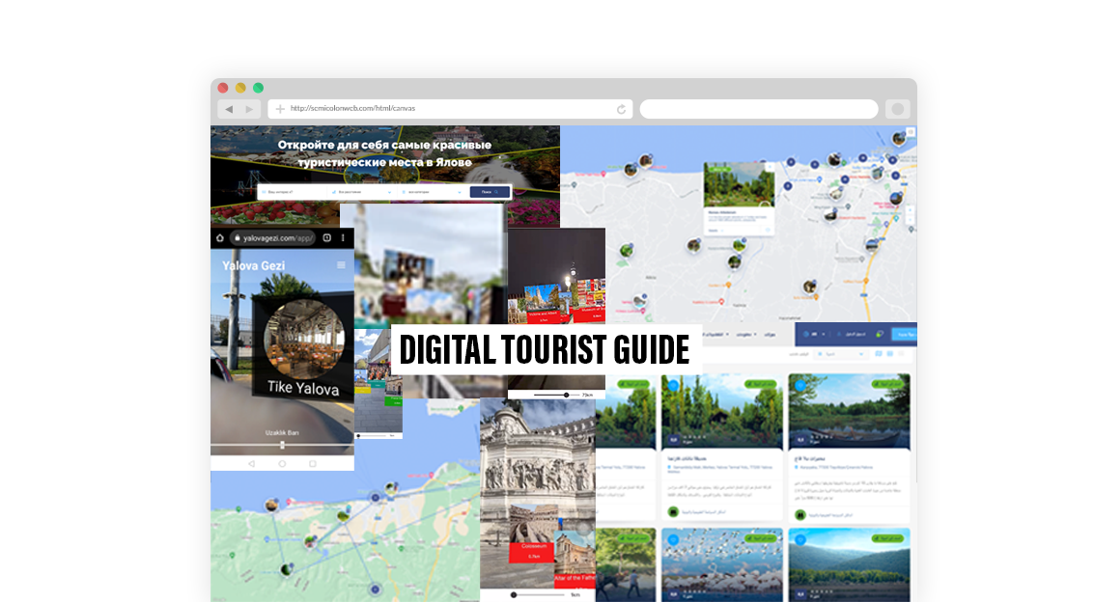Click the garden photo in the map popup
Image resolution: width=1094 pixels, height=602 pixels.
point(739,184)
